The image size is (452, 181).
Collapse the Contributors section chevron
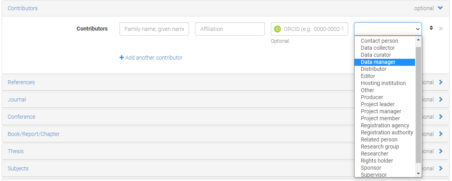click(440, 8)
